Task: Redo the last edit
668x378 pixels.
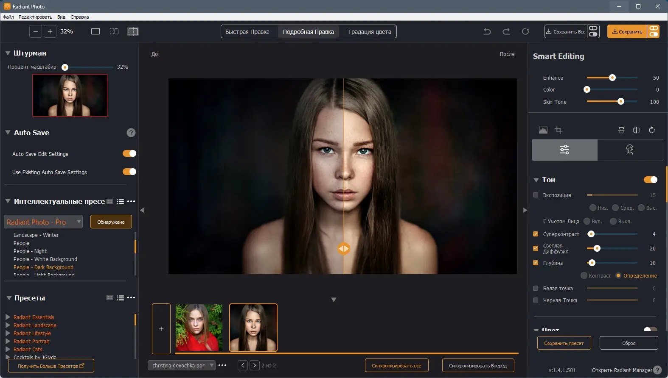Action: [506, 31]
